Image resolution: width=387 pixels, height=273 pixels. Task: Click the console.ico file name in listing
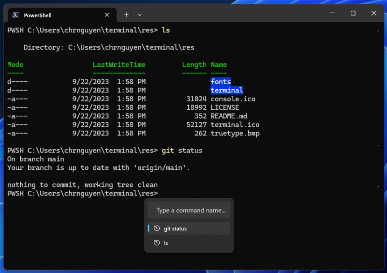pyautogui.click(x=233, y=99)
